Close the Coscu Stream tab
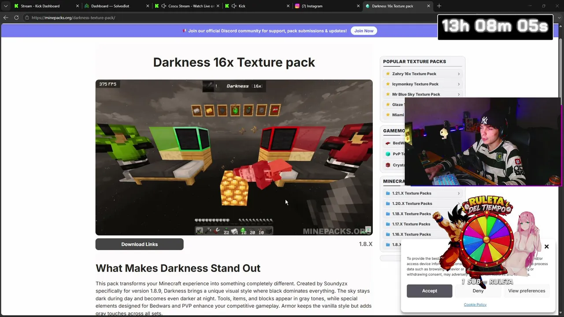Viewport: 564px width, 317px height. pos(218,6)
